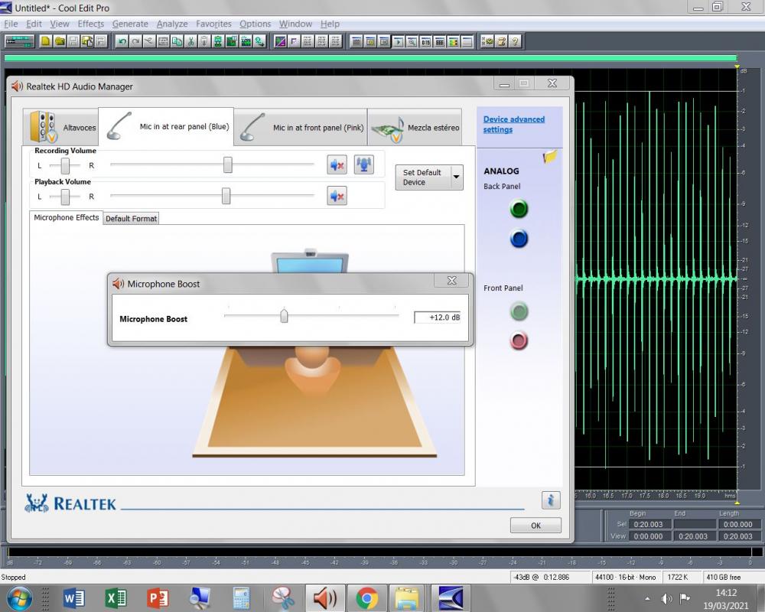Screen dimensions: 765x612
Task: Click the Save floppy icon in Cool Edit toolbar
Action: (73, 41)
